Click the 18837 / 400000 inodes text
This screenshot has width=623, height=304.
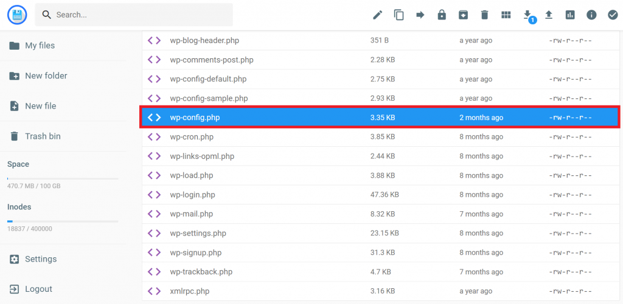click(29, 229)
